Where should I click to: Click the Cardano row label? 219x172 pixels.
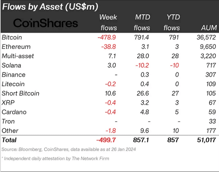[14, 112]
